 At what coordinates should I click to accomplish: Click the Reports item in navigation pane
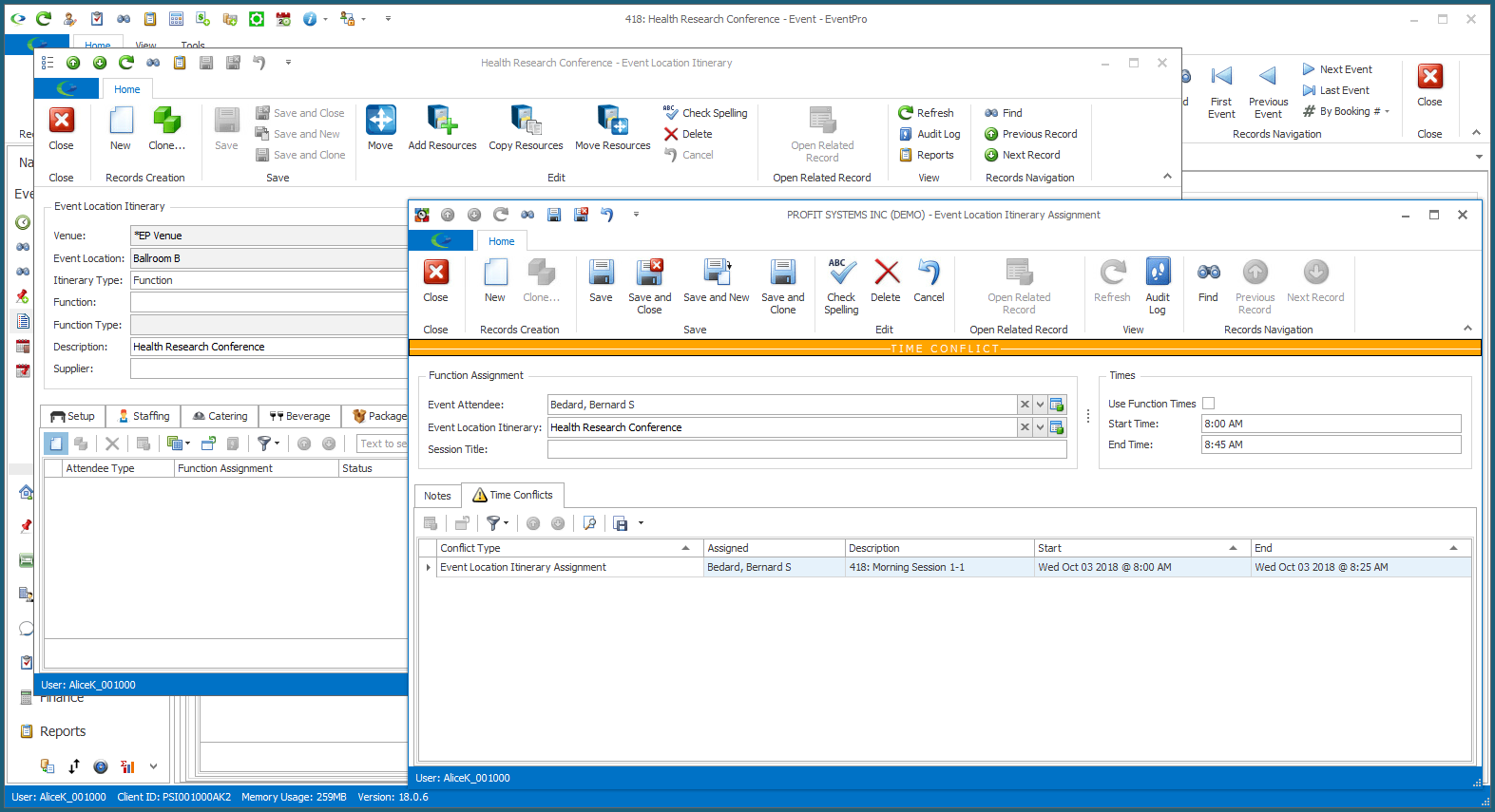63,731
